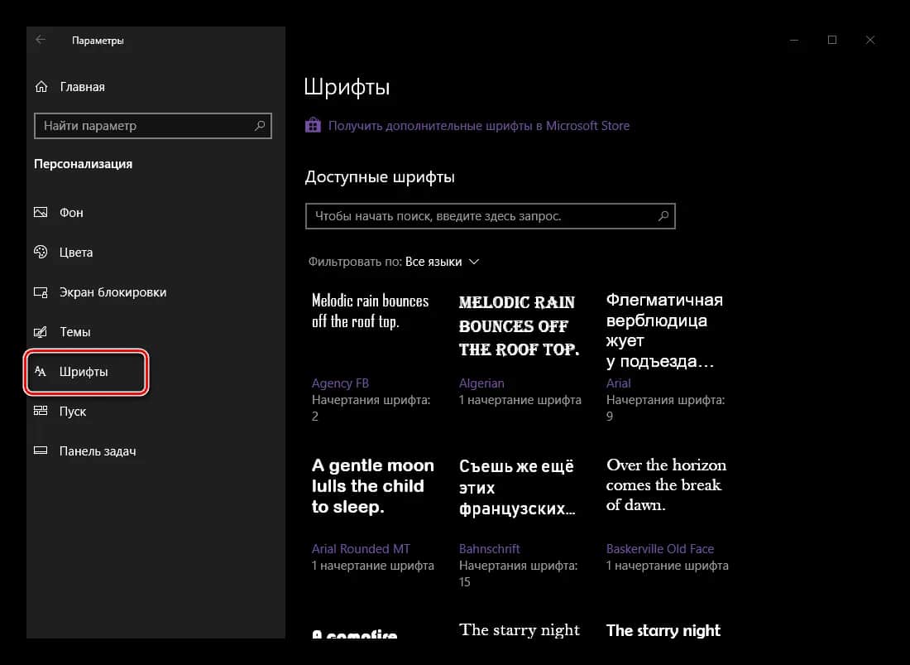Open the Arial font details
The height and width of the screenshot is (665, 910).
(618, 383)
